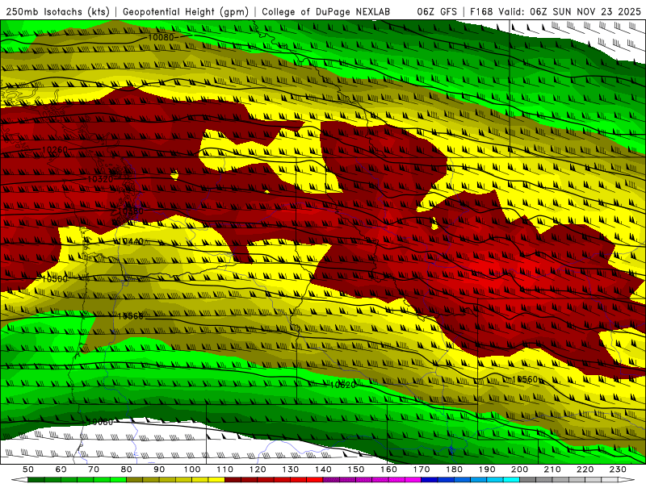Click the 10500 height contour label

55,278
